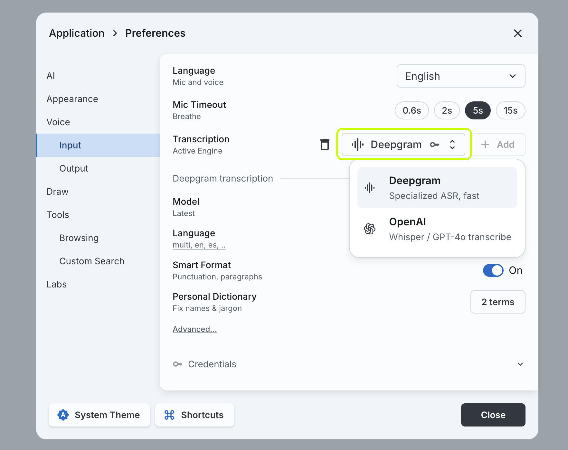Click the System Theme badge icon
Image resolution: width=568 pixels, height=450 pixels.
click(63, 415)
